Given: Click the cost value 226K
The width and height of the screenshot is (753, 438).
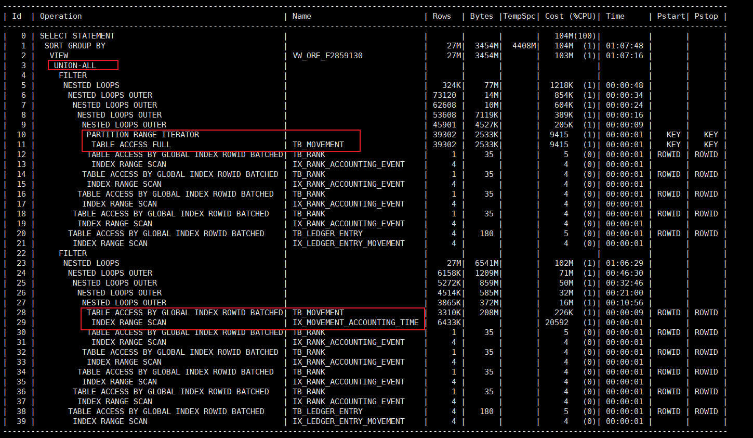Looking at the screenshot, I should pos(564,313).
